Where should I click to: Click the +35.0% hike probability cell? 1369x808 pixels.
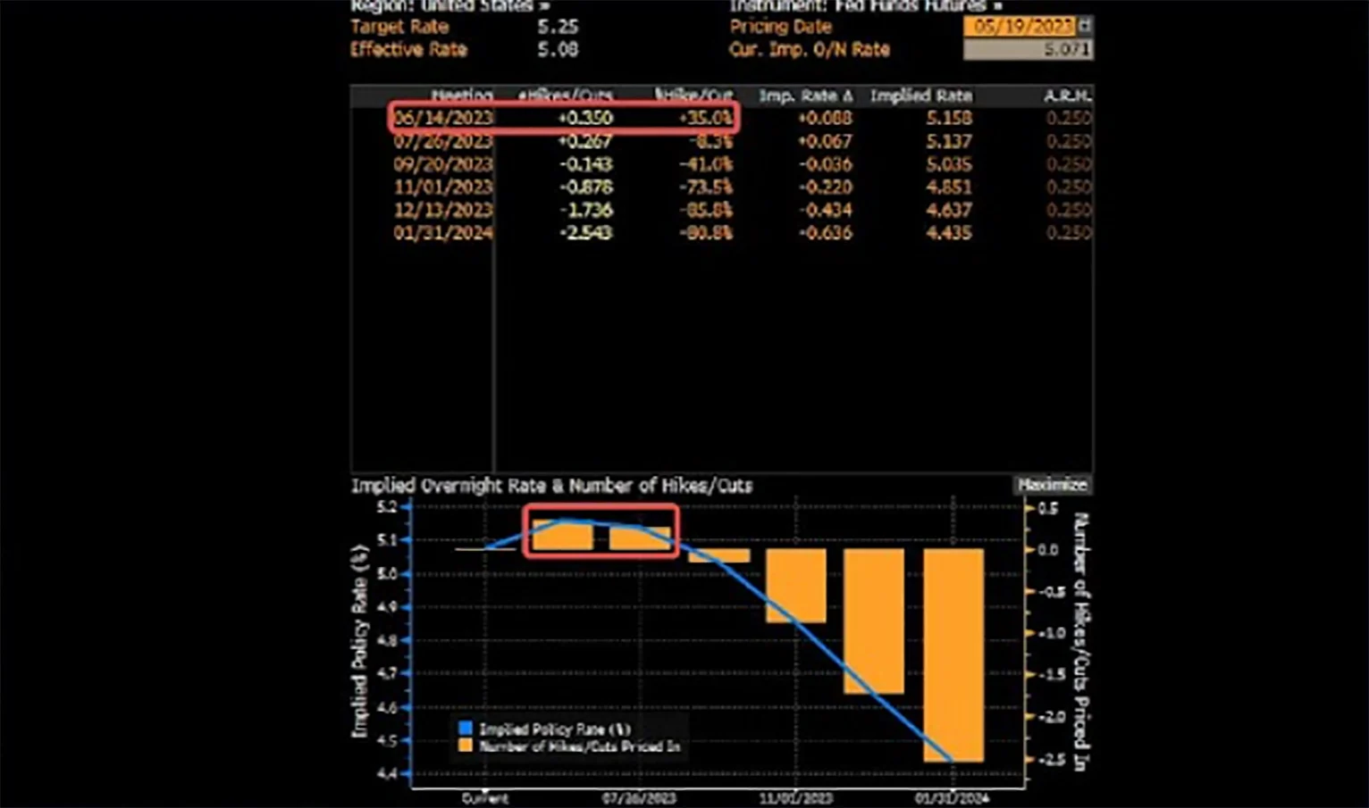click(706, 118)
